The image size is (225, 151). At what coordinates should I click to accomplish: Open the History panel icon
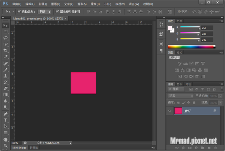point(161,25)
